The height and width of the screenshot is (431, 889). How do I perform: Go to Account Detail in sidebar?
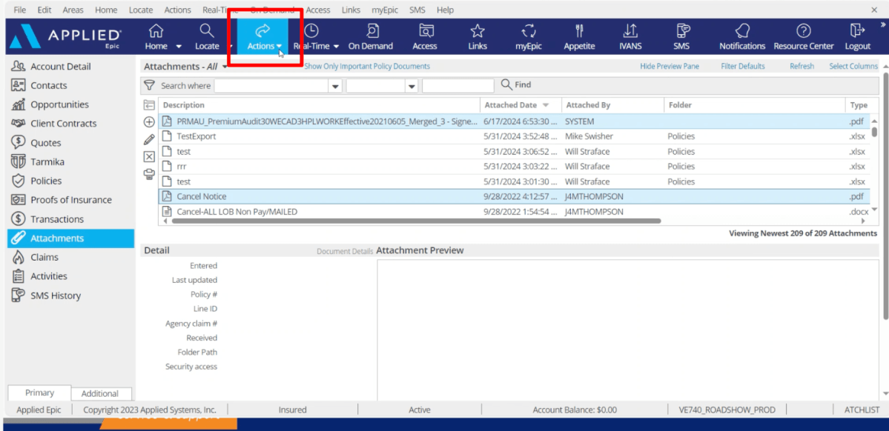[60, 66]
